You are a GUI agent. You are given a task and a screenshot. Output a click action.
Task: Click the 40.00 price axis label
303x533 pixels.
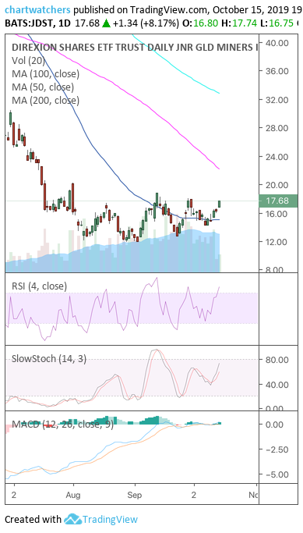278,43
